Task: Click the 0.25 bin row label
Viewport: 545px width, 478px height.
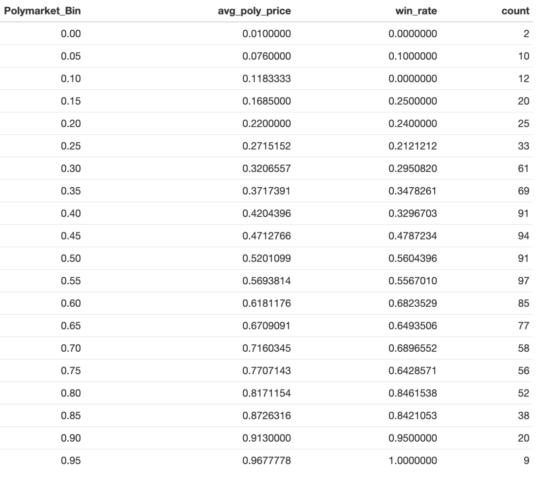Action: tap(71, 146)
